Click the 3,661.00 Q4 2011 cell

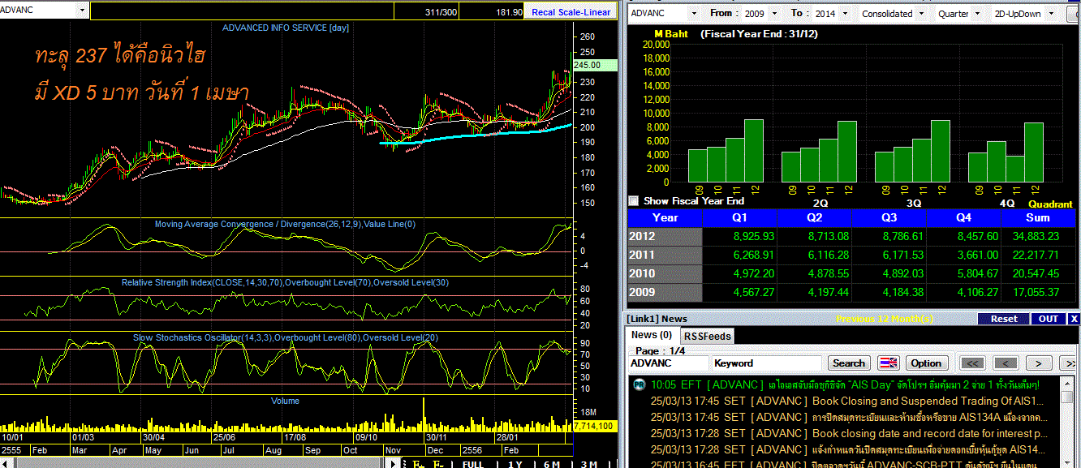[963, 255]
